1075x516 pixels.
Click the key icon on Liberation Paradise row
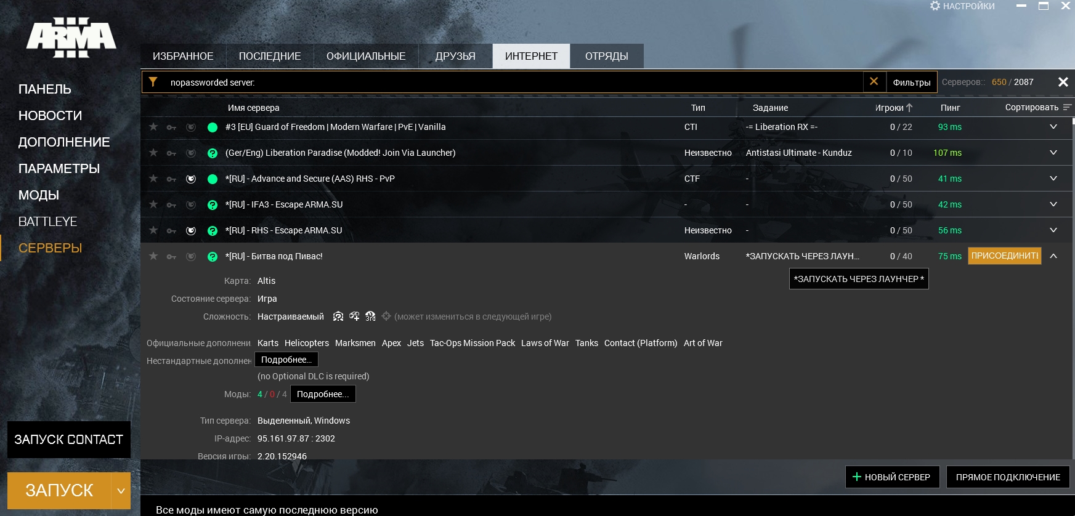click(x=171, y=153)
